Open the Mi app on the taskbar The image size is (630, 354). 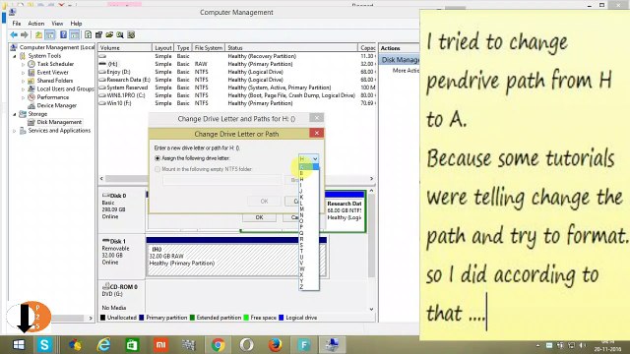coord(160,345)
